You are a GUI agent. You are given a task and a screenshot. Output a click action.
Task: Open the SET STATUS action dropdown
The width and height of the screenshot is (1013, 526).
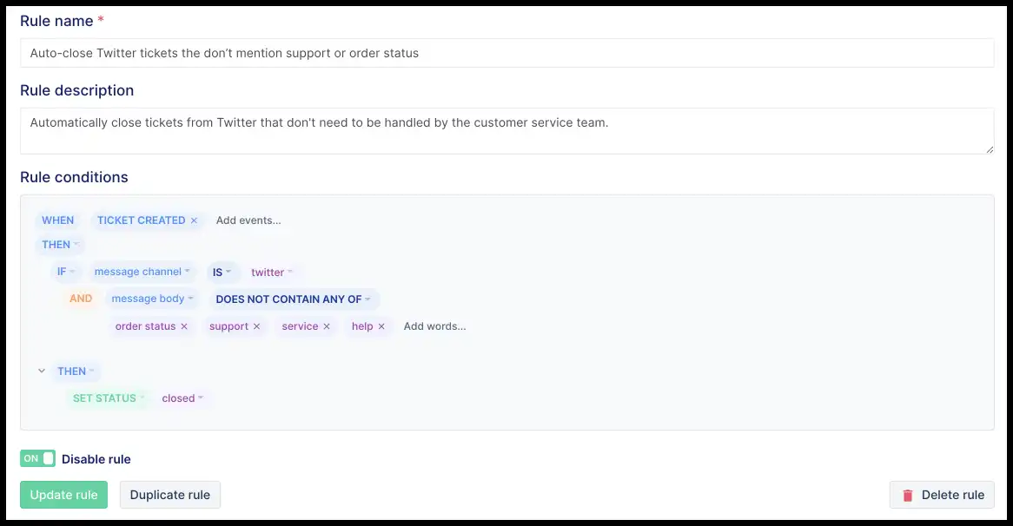[108, 398]
